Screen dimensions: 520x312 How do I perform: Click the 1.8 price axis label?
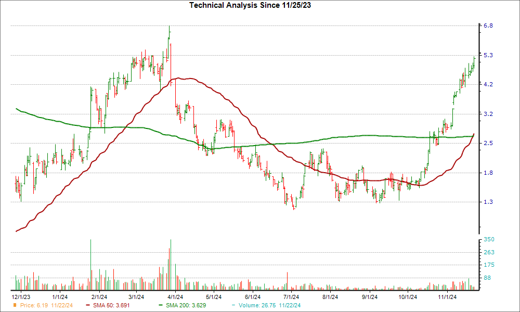click(x=488, y=173)
